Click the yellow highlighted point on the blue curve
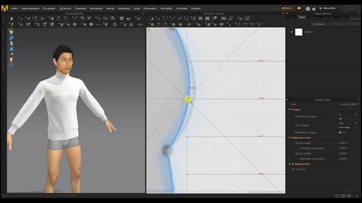The width and height of the screenshot is (362, 203). tap(188, 99)
